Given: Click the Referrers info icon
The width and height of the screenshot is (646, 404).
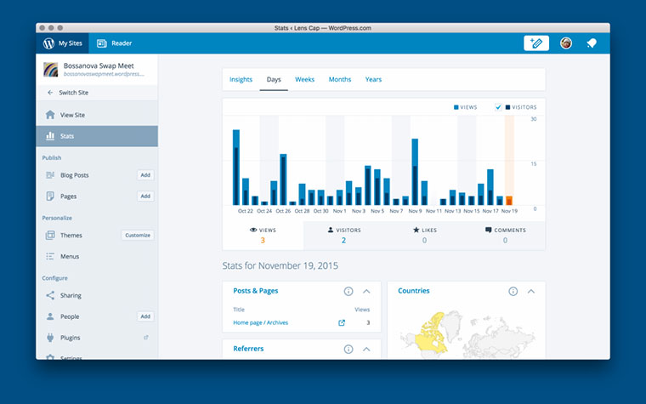Looking at the screenshot, I should (348, 349).
